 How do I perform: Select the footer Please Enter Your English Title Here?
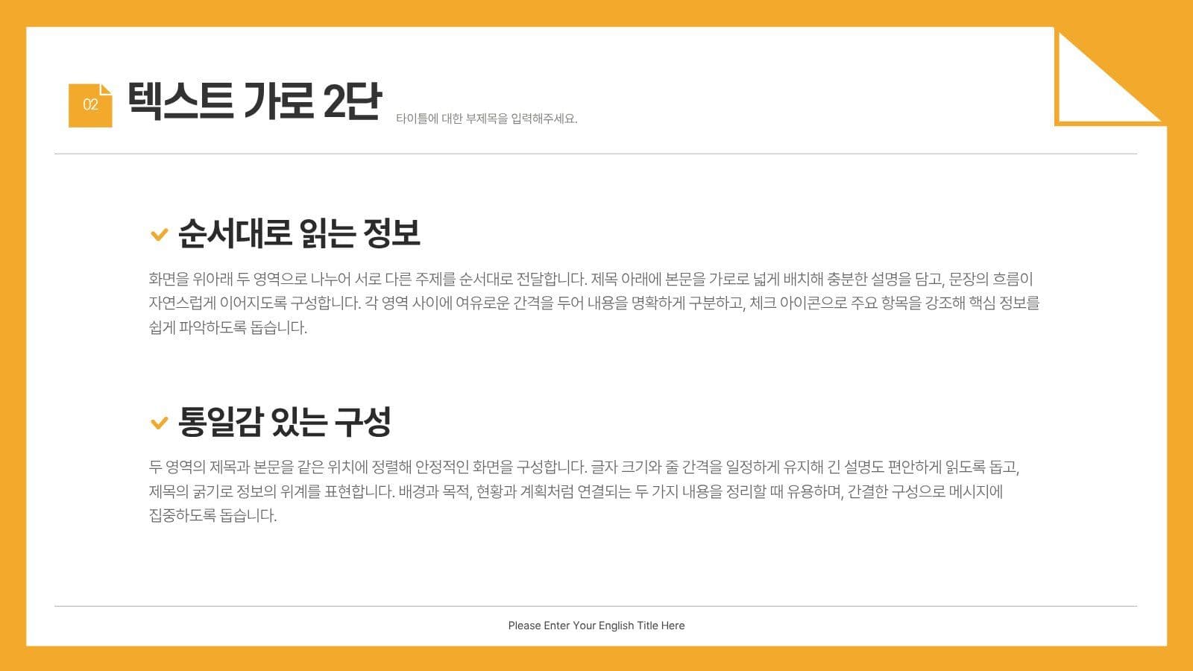(596, 626)
